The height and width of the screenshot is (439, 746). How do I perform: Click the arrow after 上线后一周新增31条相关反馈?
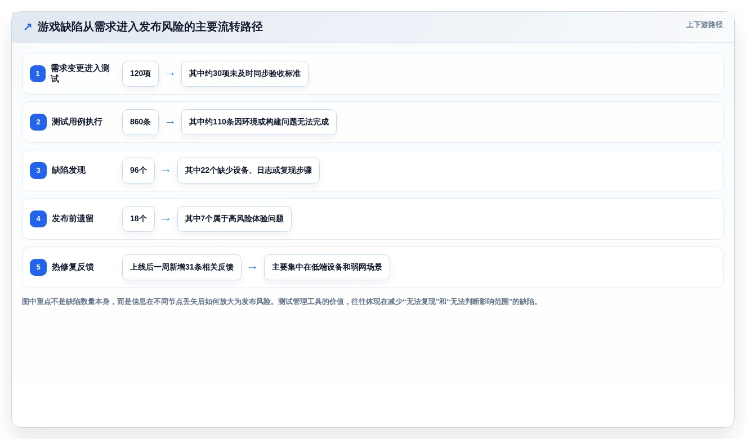[x=253, y=267]
